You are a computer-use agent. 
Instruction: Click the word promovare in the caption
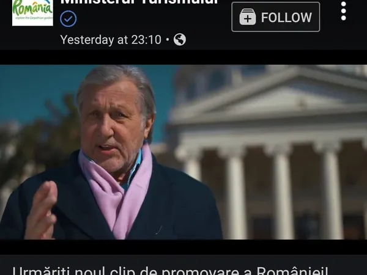(200, 271)
